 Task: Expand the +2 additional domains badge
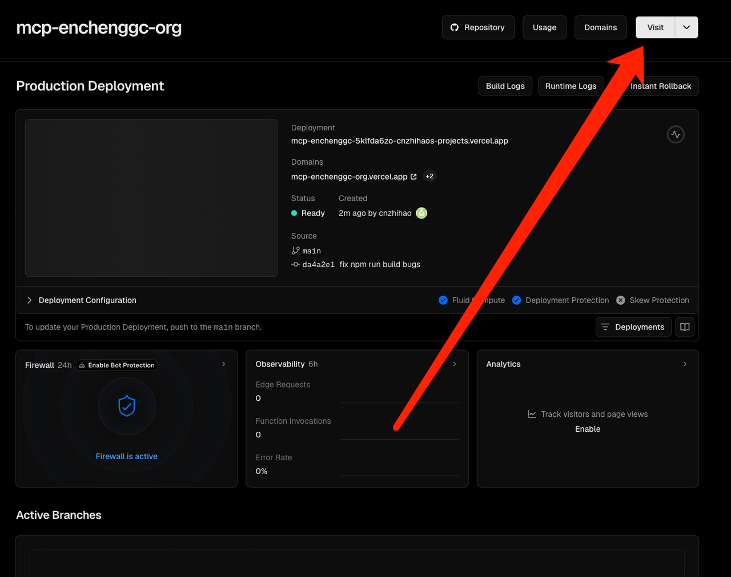429,177
